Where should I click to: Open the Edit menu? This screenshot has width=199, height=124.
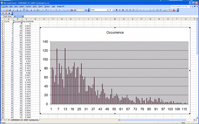(x=11, y=6)
